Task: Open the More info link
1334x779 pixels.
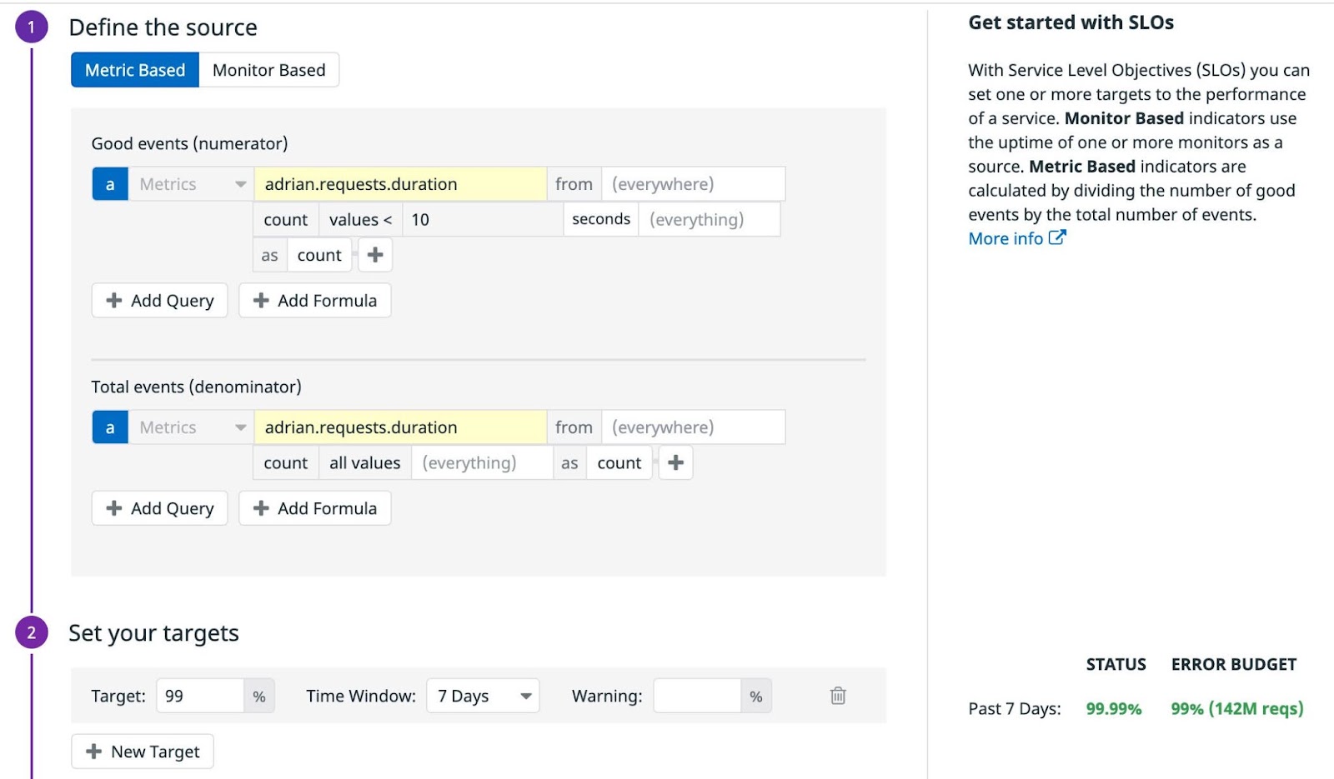Action: point(1016,239)
